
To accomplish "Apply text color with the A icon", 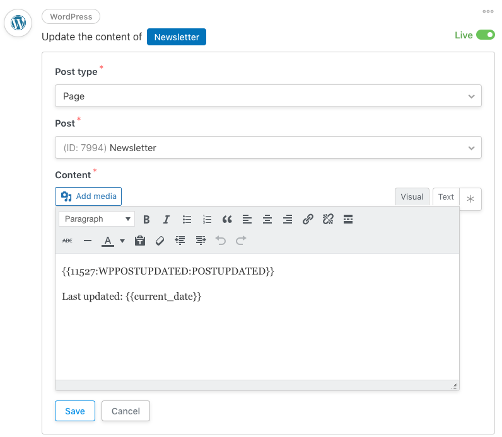I will click(108, 241).
